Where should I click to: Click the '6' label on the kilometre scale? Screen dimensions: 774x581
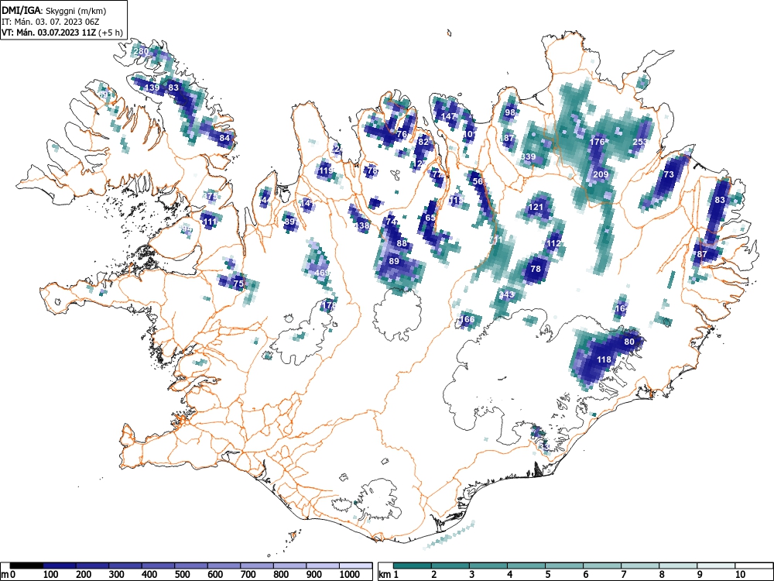[x=585, y=575]
